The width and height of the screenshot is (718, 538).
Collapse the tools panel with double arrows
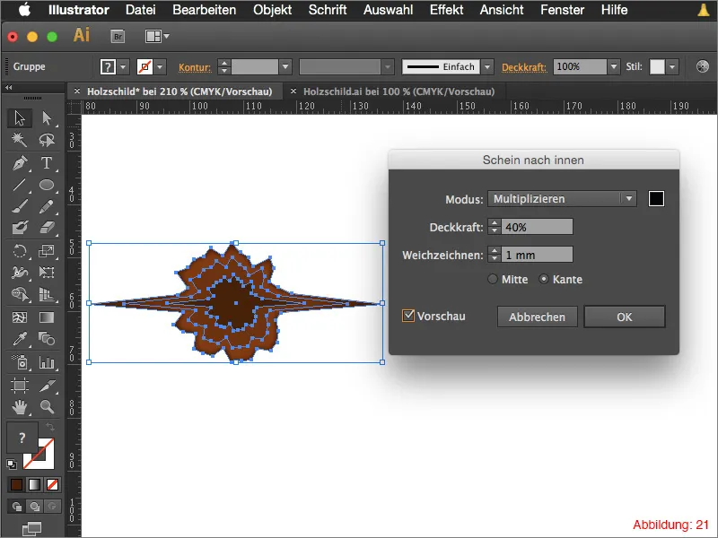coord(9,87)
